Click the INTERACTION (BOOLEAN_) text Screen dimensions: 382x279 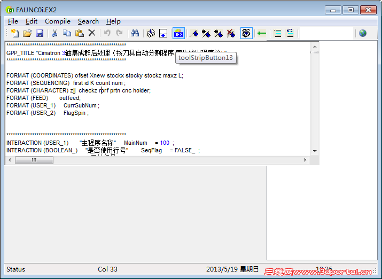(x=42, y=151)
